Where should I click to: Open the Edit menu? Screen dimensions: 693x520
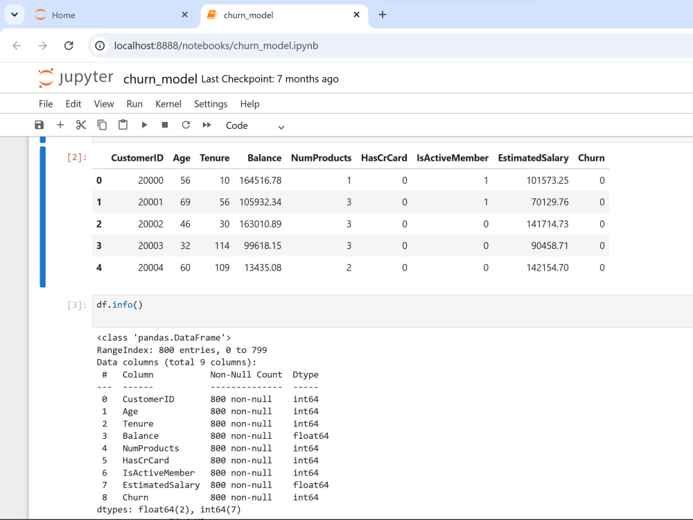73,104
